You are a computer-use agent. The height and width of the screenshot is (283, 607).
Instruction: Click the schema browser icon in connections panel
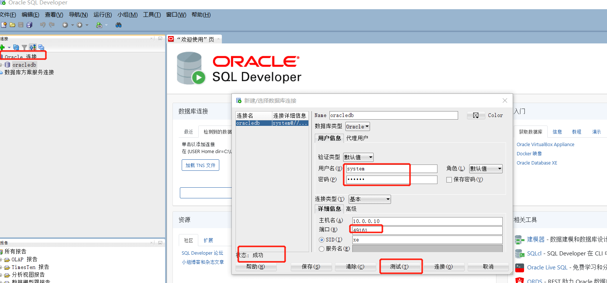point(33,47)
